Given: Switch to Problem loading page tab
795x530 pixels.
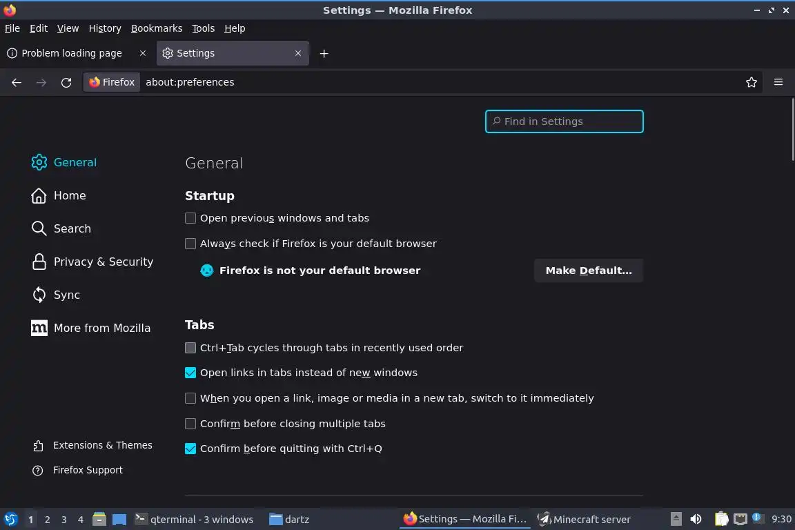Looking at the screenshot, I should pos(71,53).
